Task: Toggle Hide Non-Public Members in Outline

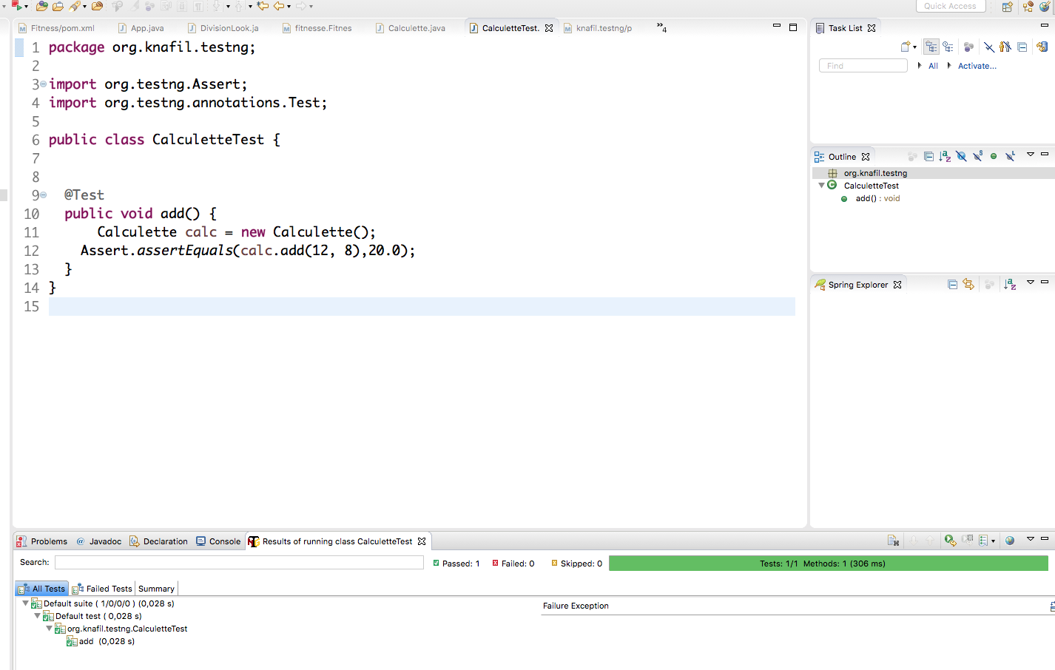Action: pyautogui.click(x=994, y=156)
